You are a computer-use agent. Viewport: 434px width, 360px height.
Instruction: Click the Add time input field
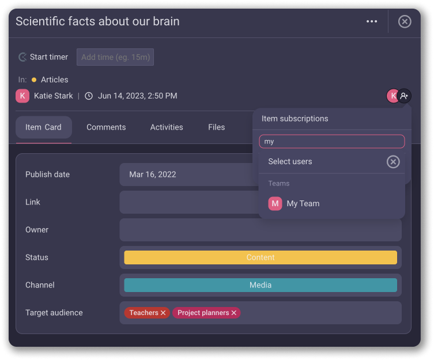click(x=115, y=57)
